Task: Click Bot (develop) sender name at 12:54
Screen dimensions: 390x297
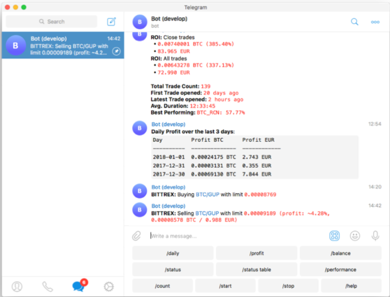Action: (x=169, y=124)
